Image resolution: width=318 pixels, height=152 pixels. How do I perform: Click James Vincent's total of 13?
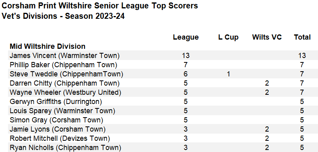(302, 56)
